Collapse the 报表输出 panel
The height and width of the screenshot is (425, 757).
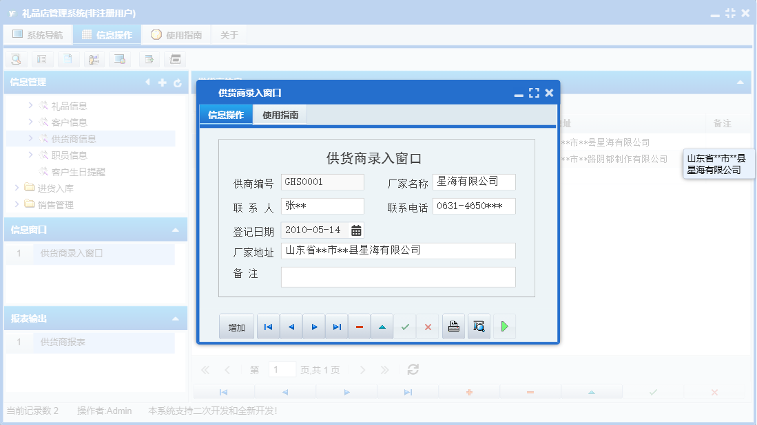pyautogui.click(x=175, y=319)
